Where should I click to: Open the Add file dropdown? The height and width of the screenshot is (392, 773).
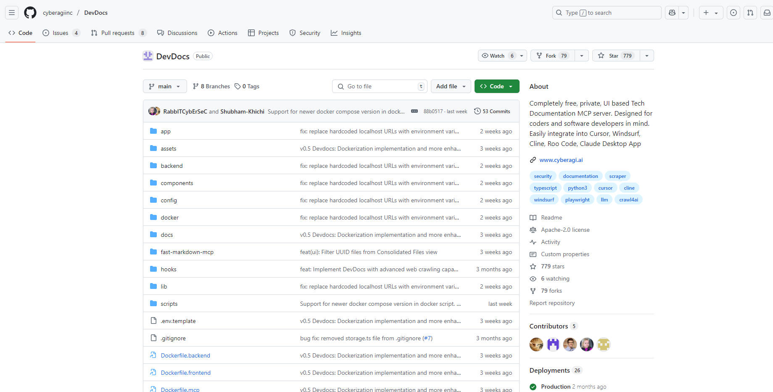pyautogui.click(x=450, y=86)
